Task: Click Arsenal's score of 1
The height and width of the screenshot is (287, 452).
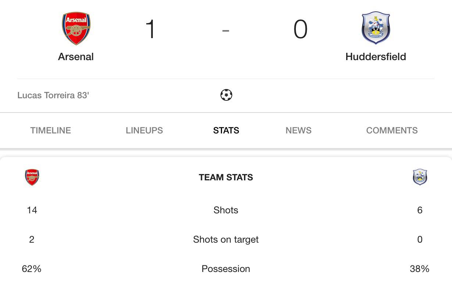Action: coord(150,29)
